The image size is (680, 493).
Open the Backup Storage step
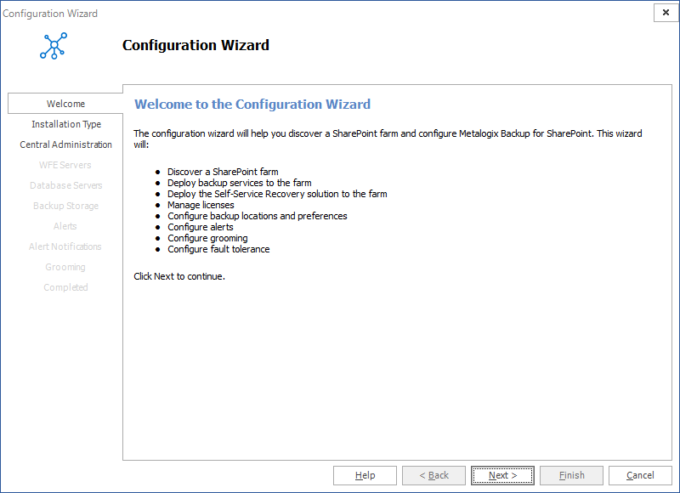66,206
